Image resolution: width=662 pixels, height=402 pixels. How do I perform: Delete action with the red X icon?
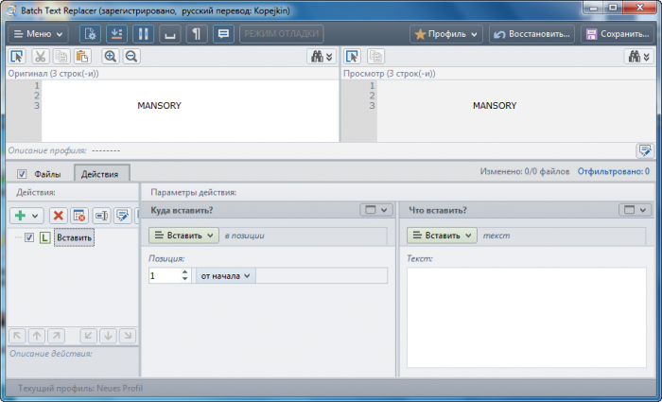pyautogui.click(x=59, y=216)
